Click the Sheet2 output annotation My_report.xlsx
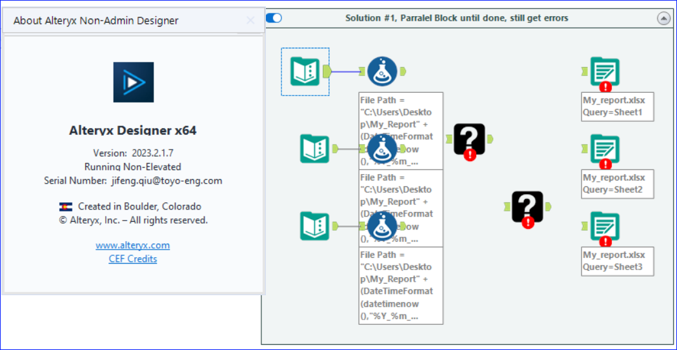The height and width of the screenshot is (350, 677). 618,184
